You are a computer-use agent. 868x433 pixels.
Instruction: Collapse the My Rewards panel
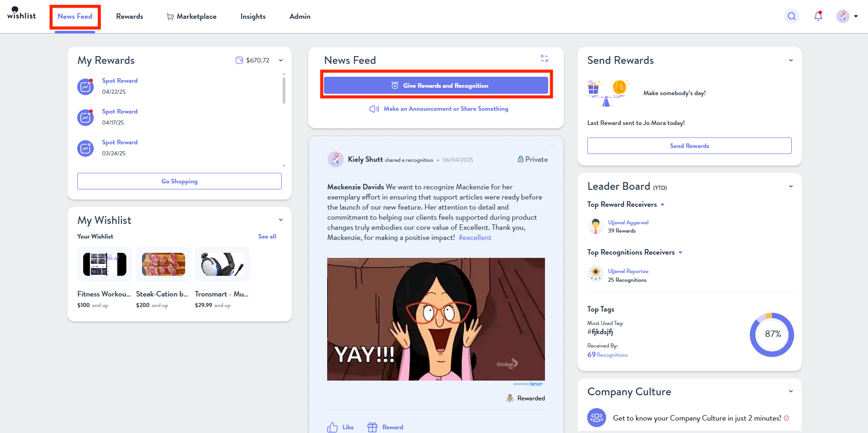281,60
